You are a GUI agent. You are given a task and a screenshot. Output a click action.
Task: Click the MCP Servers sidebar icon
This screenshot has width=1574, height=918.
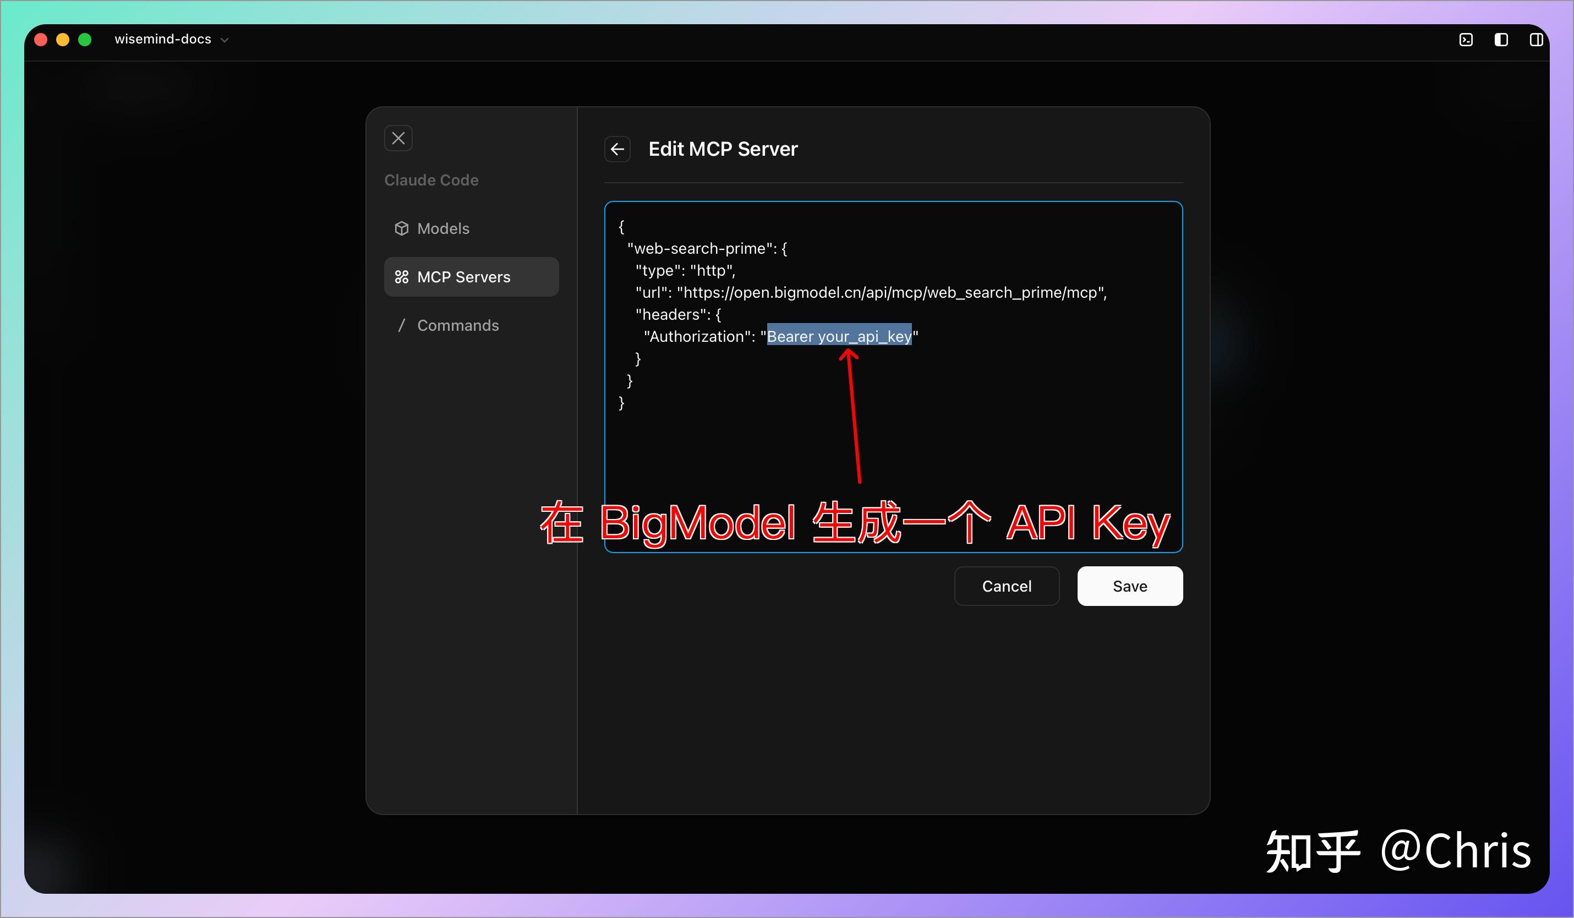[x=402, y=277]
